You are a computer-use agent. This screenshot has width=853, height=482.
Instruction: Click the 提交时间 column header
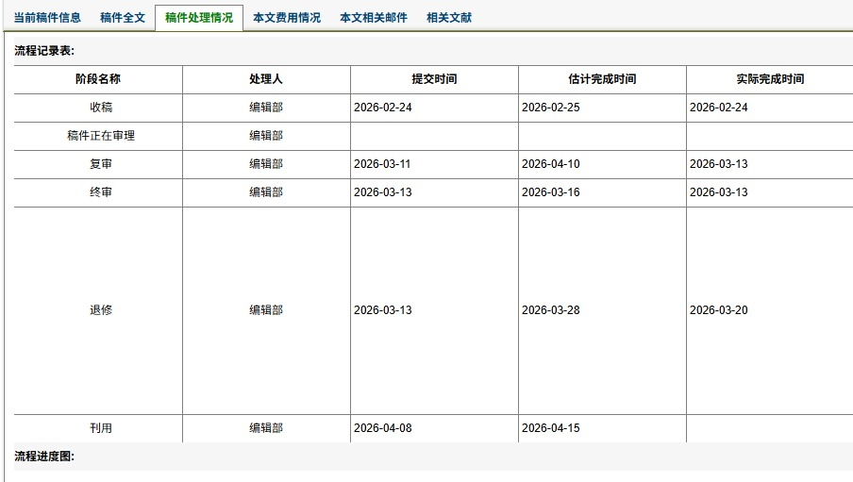(434, 79)
